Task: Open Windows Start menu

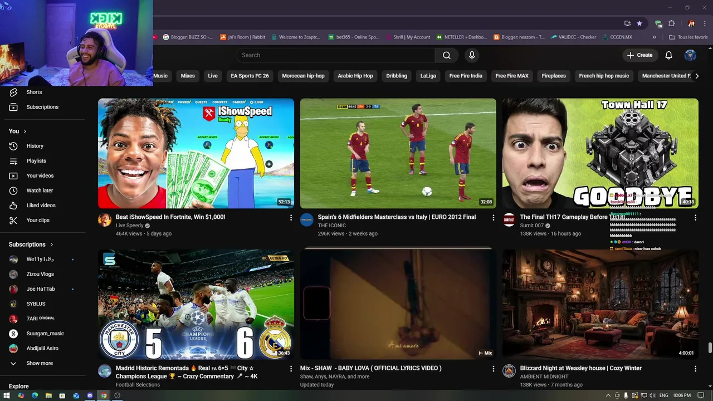Action: [7, 395]
